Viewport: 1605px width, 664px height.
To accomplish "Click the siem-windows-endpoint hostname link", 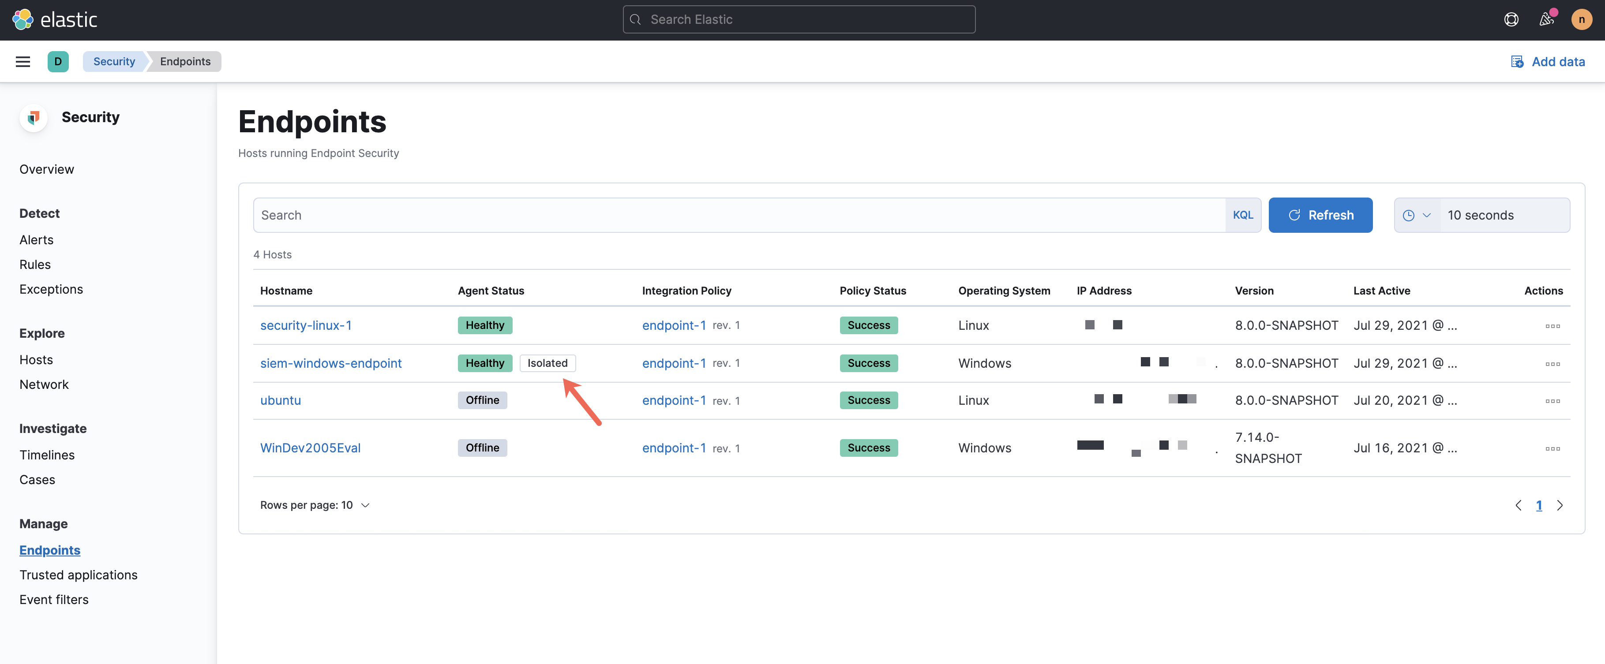I will (x=330, y=362).
